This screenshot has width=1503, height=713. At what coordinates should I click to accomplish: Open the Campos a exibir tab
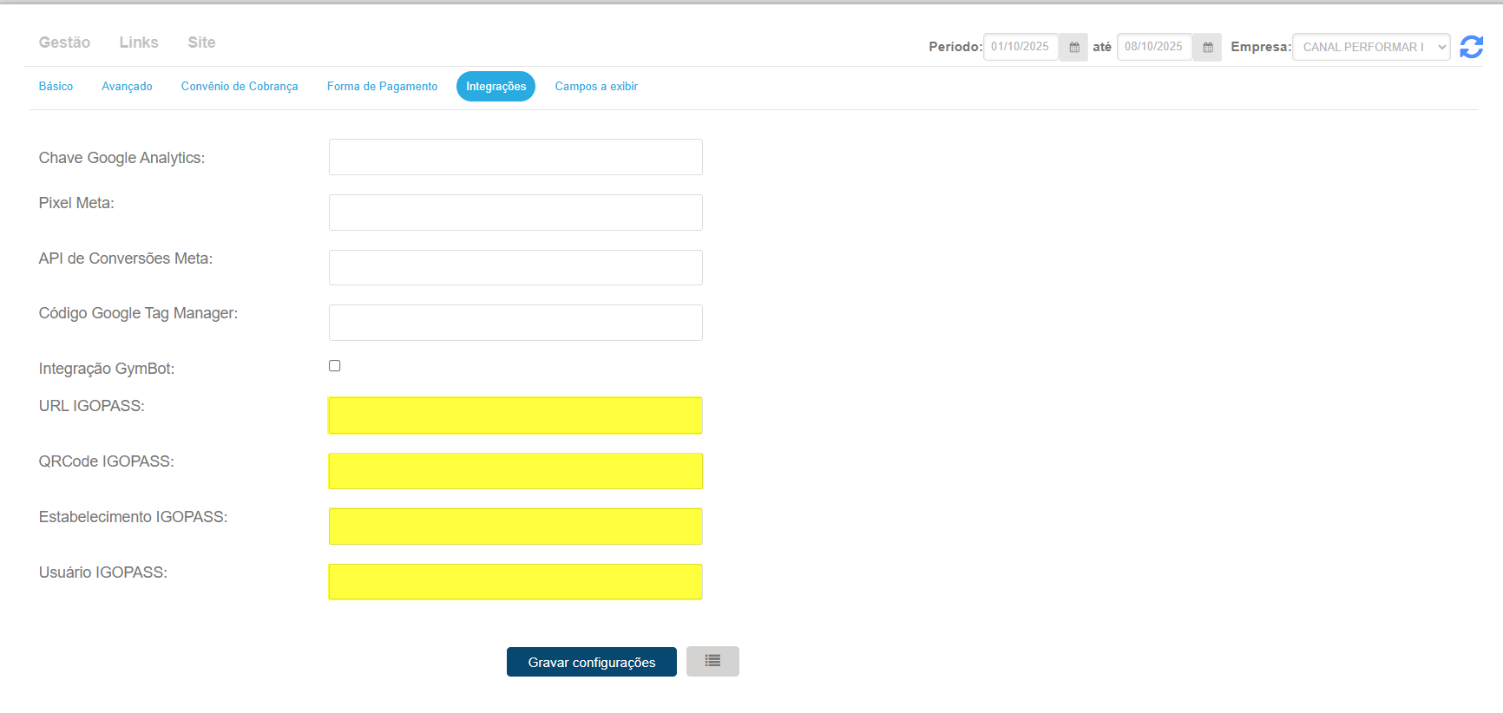coord(596,87)
